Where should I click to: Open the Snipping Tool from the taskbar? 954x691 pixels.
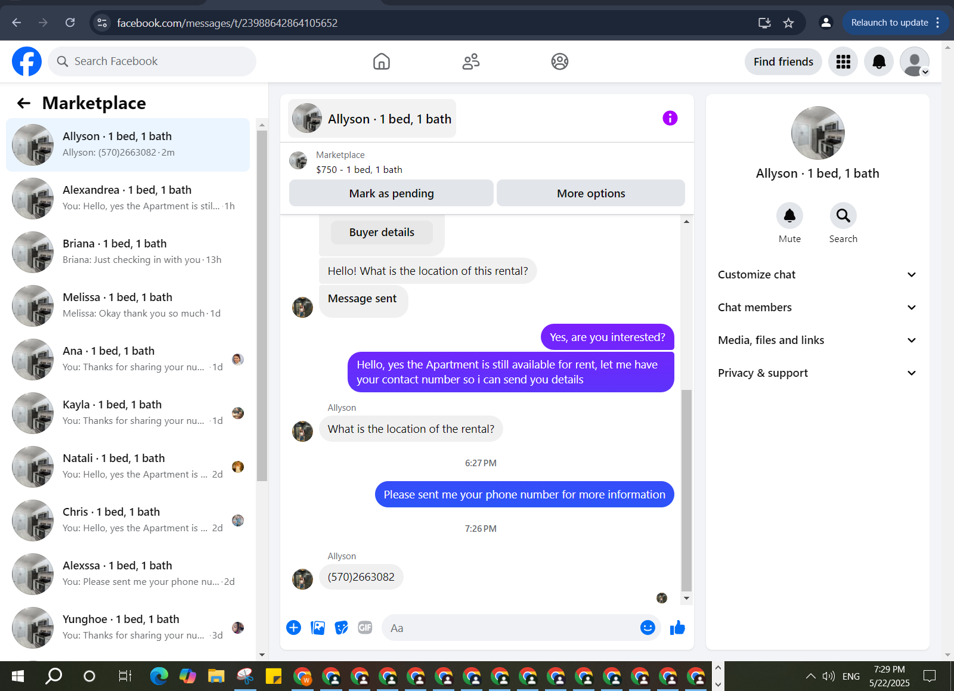[x=245, y=676]
